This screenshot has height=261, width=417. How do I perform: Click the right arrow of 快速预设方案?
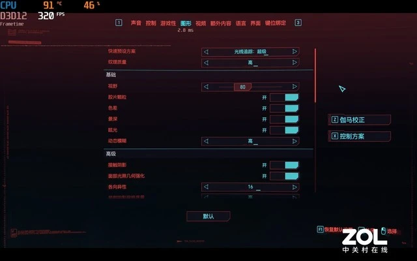click(295, 52)
